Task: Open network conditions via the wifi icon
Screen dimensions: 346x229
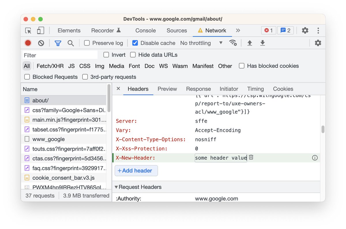Action: [233, 43]
